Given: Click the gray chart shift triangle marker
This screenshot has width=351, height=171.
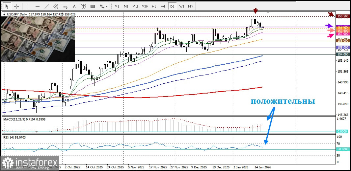Looking at the screenshot, I should tap(268, 12).
